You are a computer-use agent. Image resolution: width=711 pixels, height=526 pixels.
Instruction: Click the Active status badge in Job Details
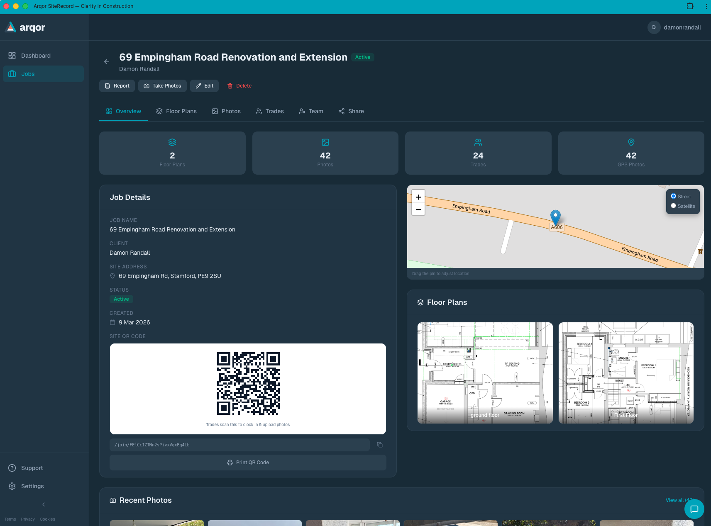(121, 299)
